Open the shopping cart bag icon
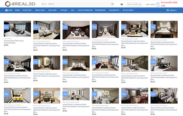Image resolution: width=183 pixels, height=116 pixels. (x=158, y=4)
